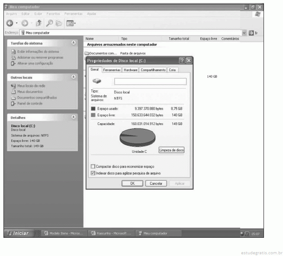Click the Painel de controle icon
The height and width of the screenshot is (256, 283).
coord(13,104)
